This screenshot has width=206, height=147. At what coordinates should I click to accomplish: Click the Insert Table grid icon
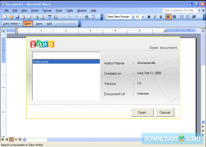pyautogui.click(x=93, y=17)
